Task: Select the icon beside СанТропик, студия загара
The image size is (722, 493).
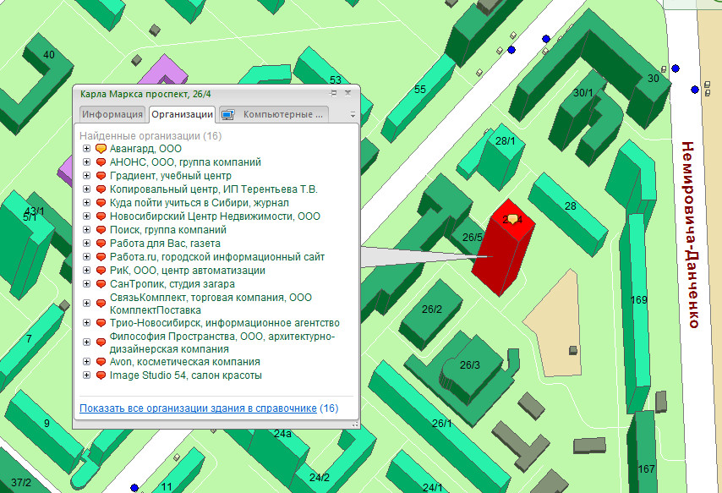Action: coord(101,284)
